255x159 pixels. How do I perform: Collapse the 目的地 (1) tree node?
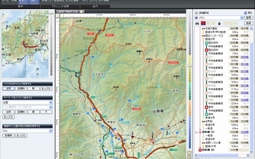coord(196,132)
